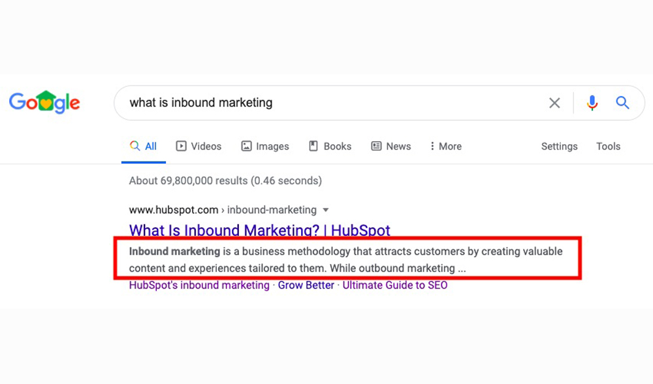Expand dropdown arrow beside hubspot.com URL

click(x=326, y=210)
